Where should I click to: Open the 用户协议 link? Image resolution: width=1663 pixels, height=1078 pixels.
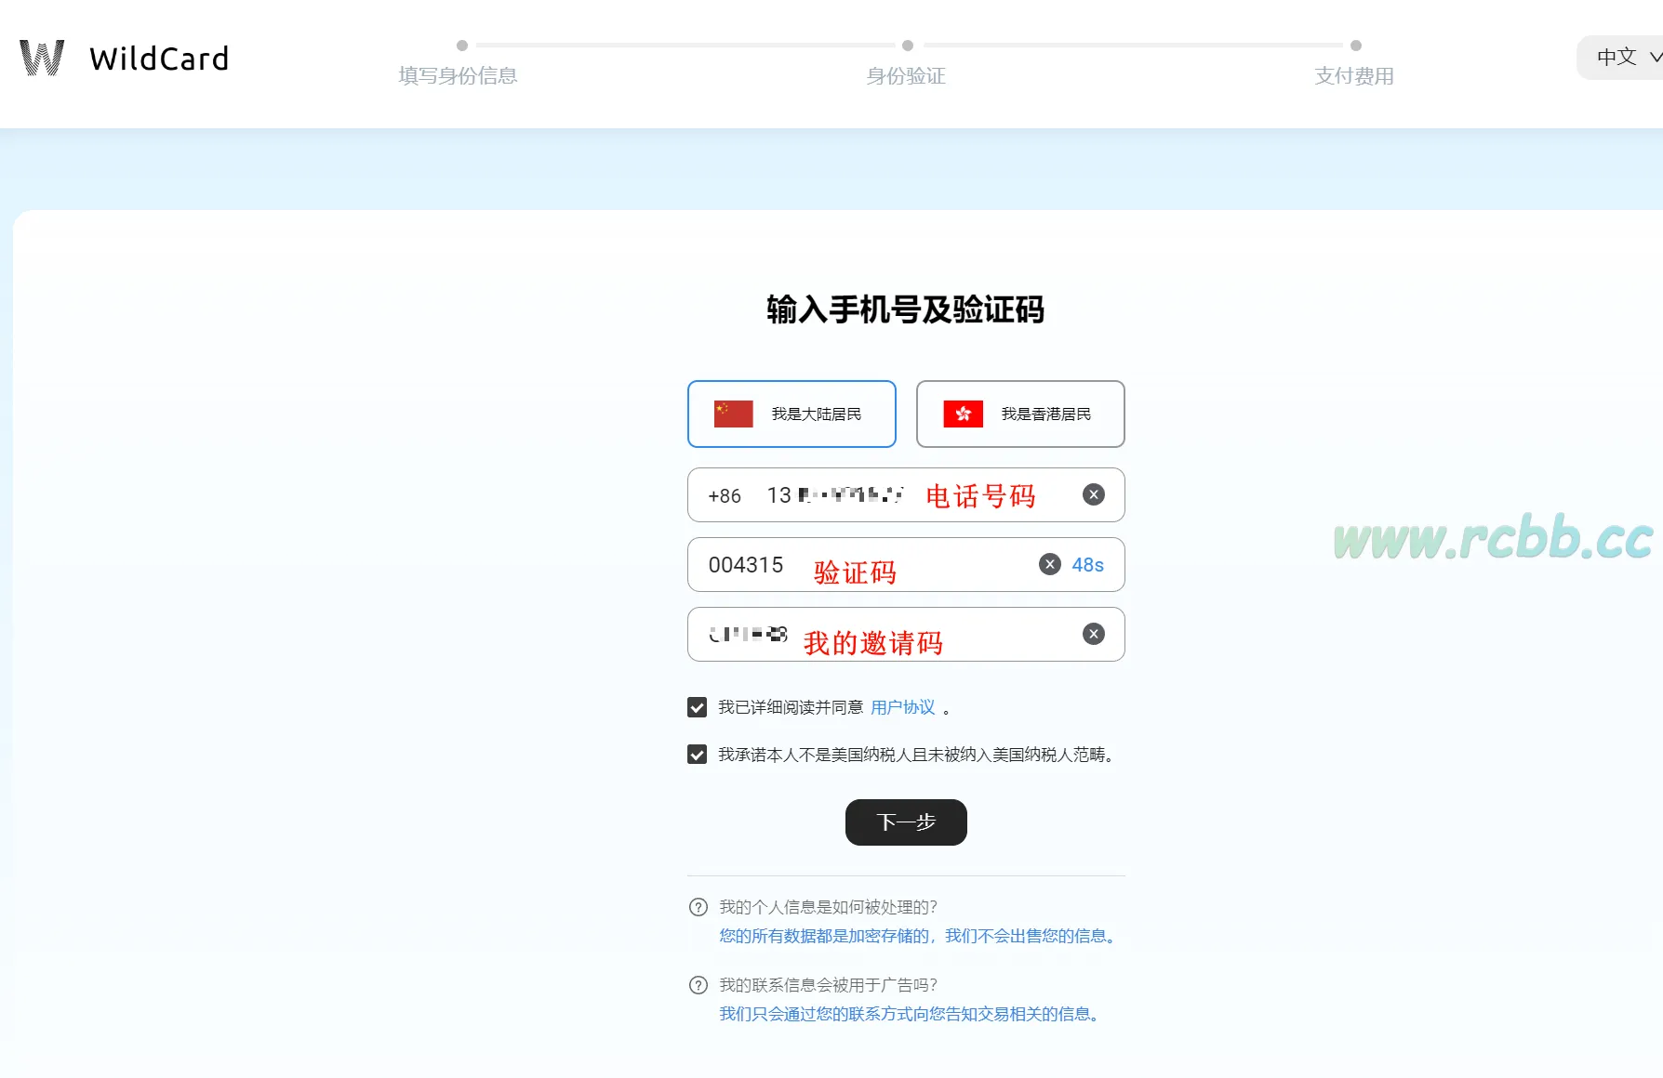click(902, 707)
